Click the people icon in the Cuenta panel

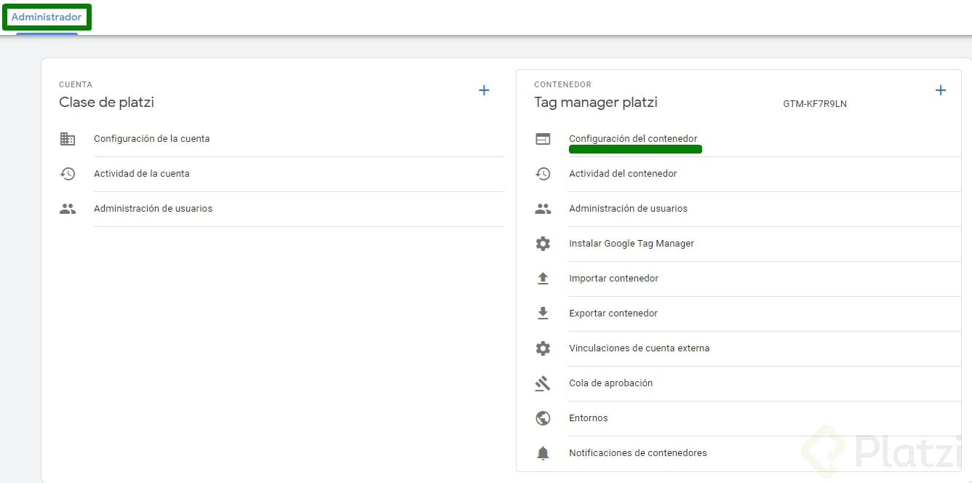coord(68,209)
